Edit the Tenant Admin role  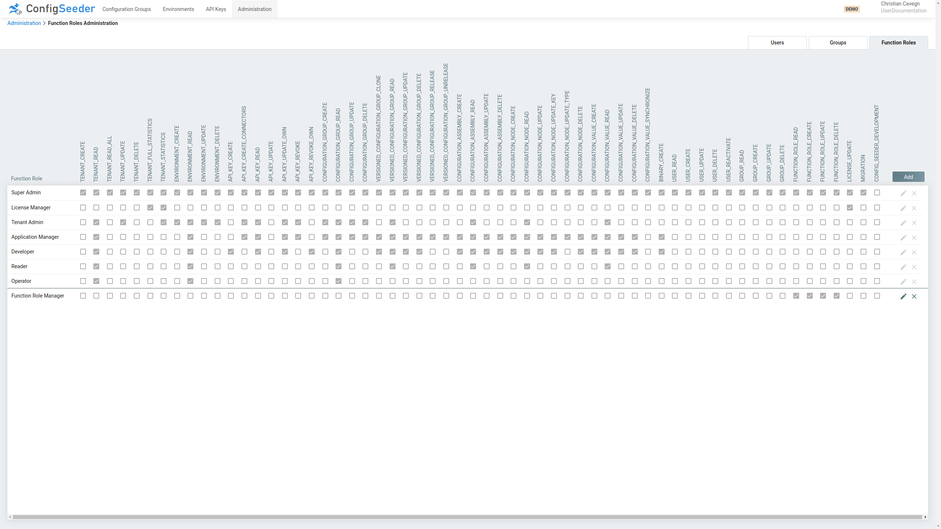click(x=904, y=223)
